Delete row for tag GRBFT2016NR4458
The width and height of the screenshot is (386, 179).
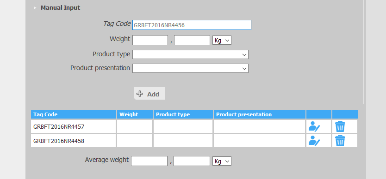point(340,141)
